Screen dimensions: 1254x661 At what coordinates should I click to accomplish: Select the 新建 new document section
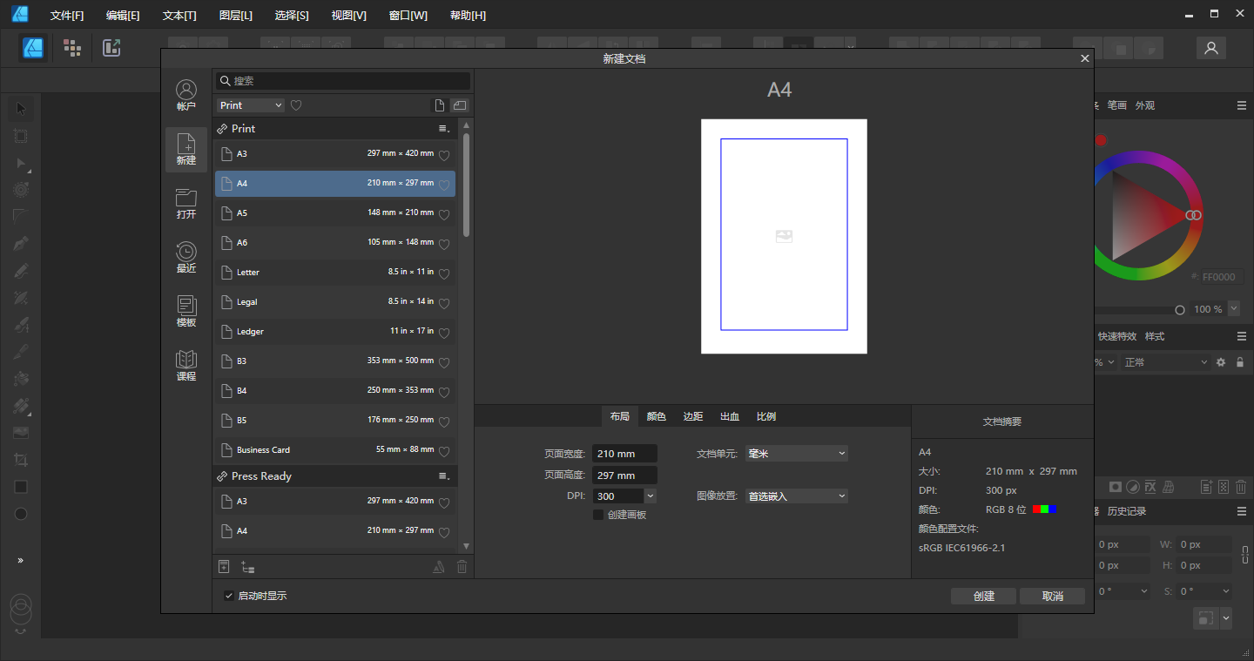(x=186, y=150)
